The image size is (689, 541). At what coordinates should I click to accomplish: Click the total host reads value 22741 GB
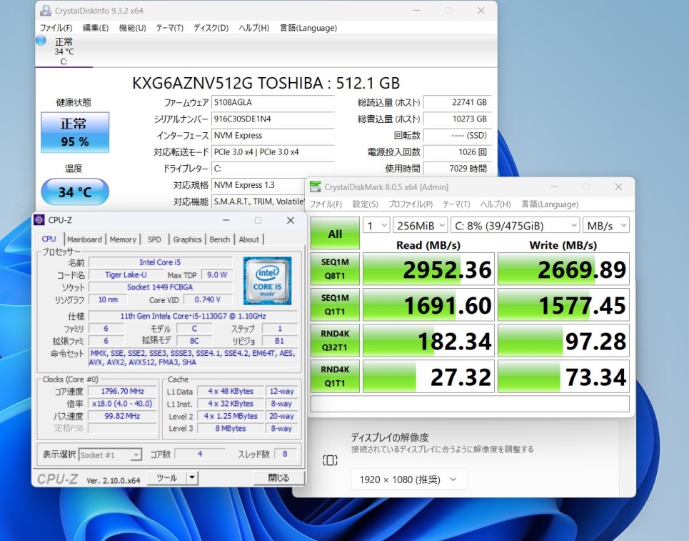(x=457, y=102)
